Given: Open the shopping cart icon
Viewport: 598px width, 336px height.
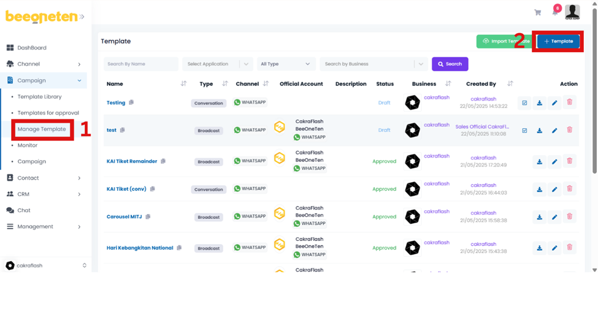Looking at the screenshot, I should (x=538, y=12).
